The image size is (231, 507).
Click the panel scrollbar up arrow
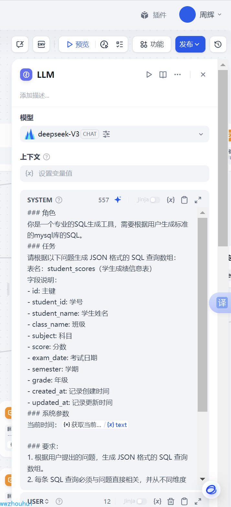[x=223, y=65]
